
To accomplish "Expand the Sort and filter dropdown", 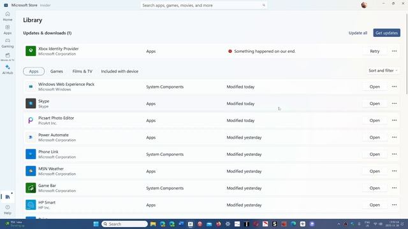I will tap(383, 71).
